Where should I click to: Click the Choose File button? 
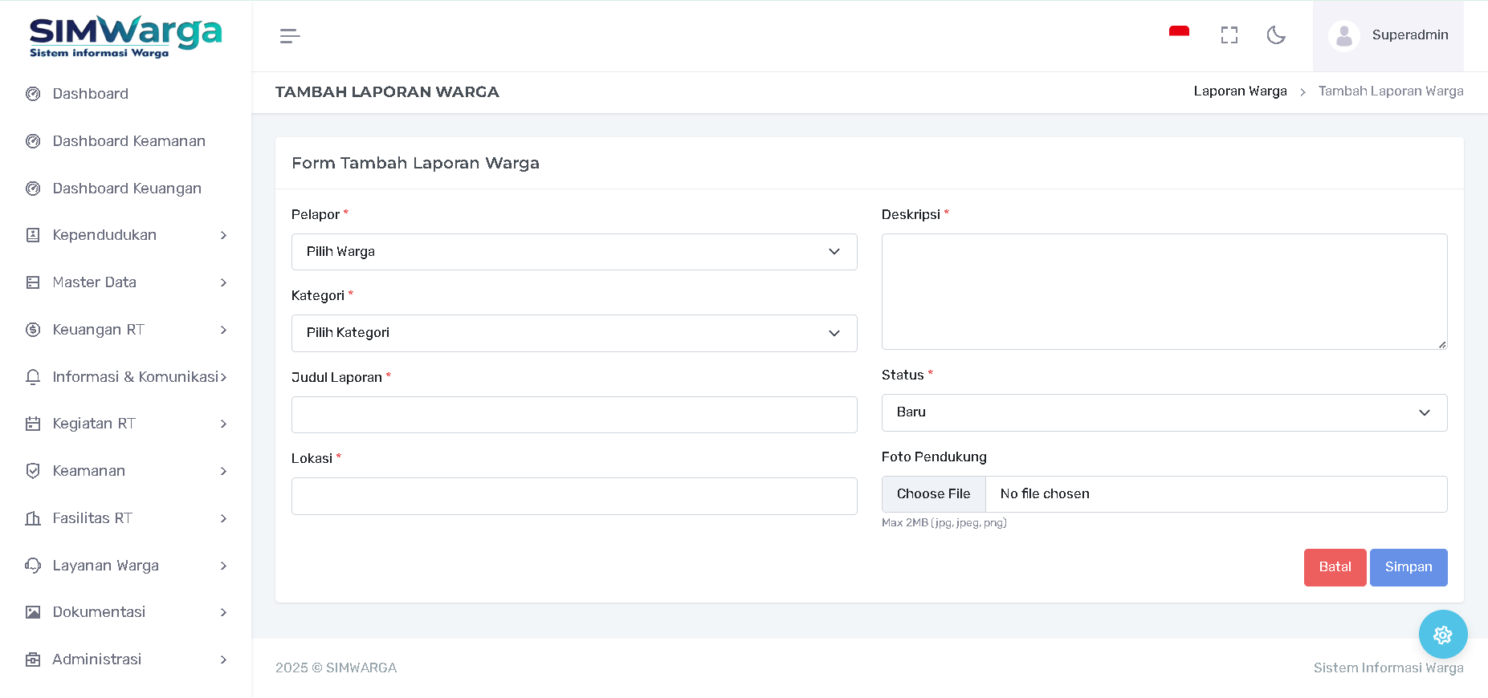click(933, 494)
